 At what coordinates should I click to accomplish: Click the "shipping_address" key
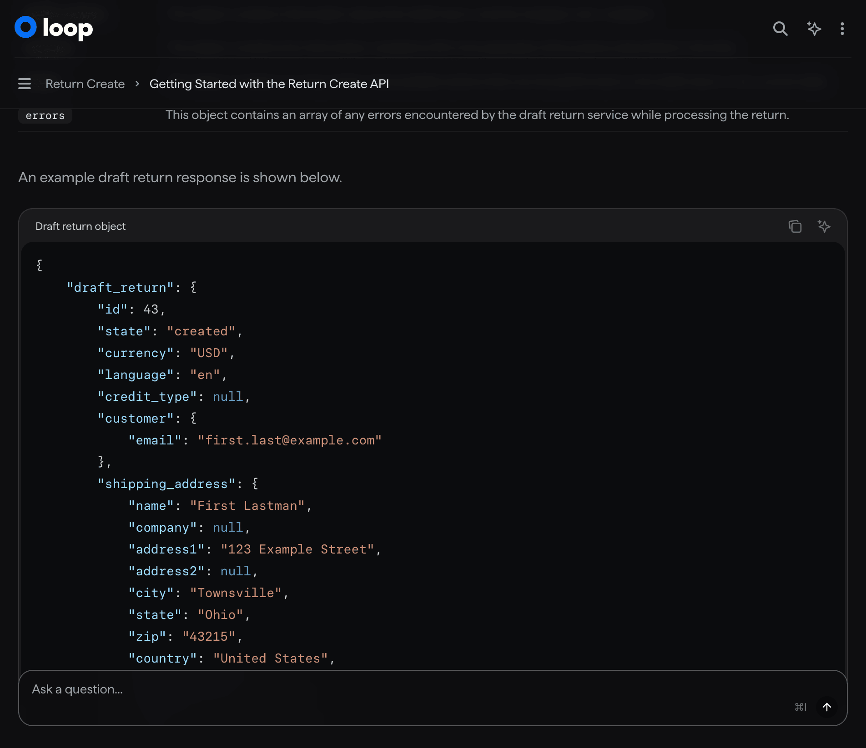click(x=166, y=484)
